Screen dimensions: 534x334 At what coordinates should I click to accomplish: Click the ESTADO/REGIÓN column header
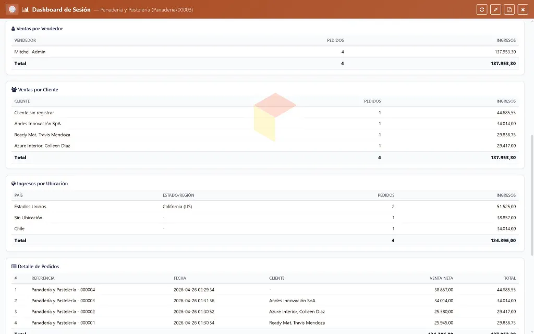178,195
